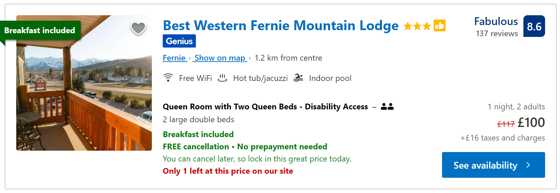Click the hot tub/jacuzzi icon
Screen dimensions: 560x193
coord(222,78)
